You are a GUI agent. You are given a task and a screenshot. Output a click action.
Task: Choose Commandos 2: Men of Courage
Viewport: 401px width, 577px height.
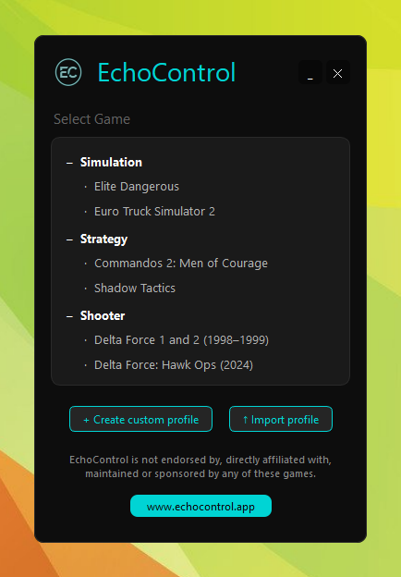[x=181, y=264]
